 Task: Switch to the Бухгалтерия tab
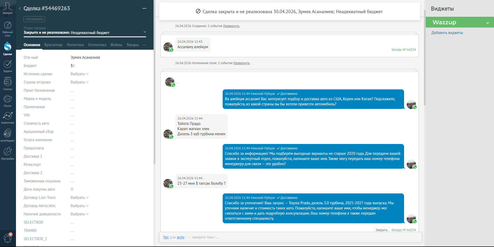point(53,45)
